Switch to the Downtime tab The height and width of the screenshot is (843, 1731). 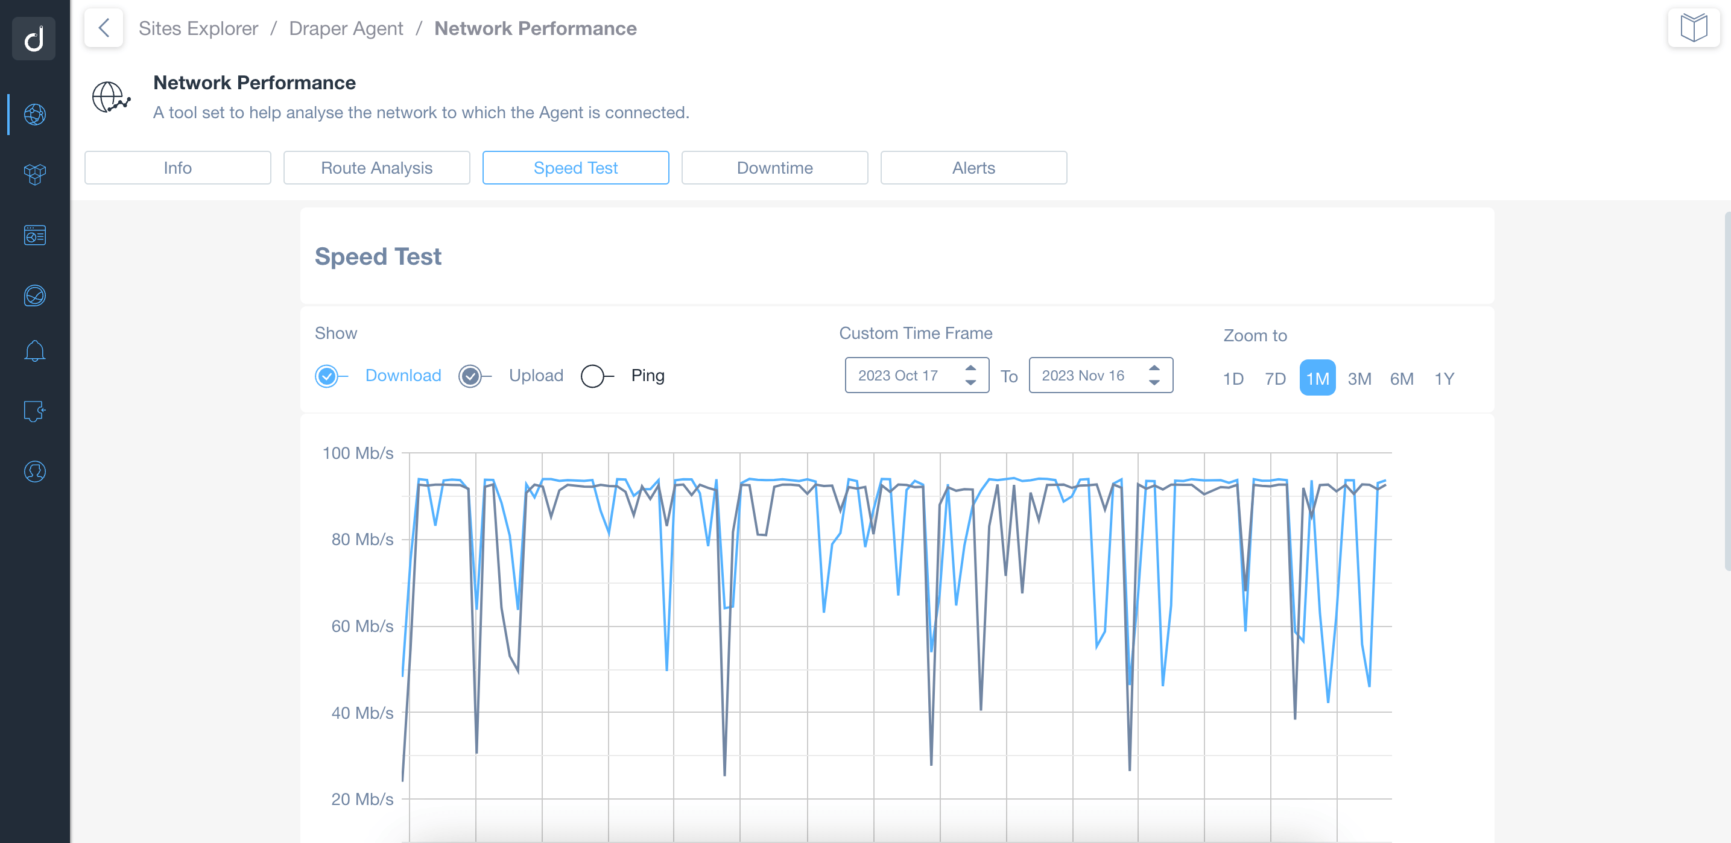pyautogui.click(x=774, y=168)
